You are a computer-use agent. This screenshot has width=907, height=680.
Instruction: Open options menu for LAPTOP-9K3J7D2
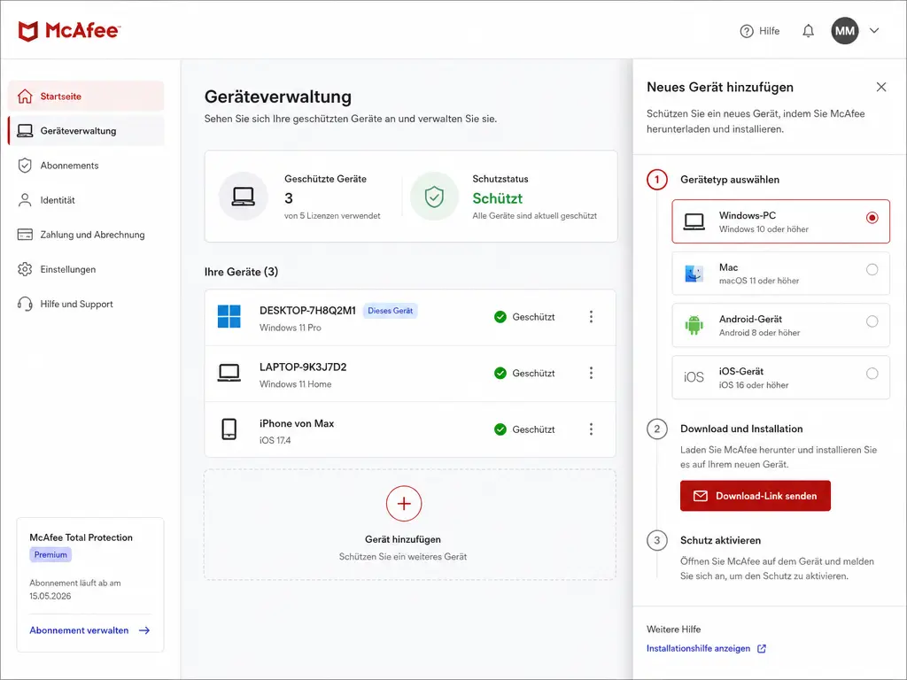(x=591, y=373)
